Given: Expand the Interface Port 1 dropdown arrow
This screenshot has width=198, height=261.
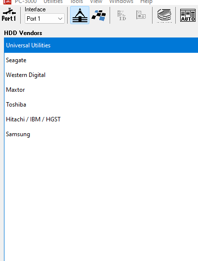Looking at the screenshot, I should click(60, 19).
